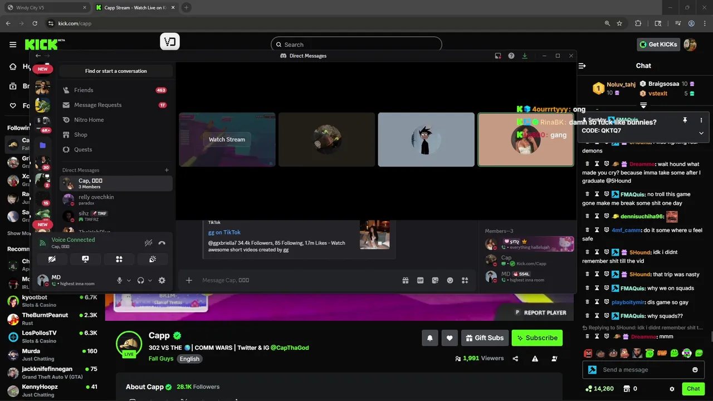
Task: Click the green Chat send button
Action: (x=694, y=389)
